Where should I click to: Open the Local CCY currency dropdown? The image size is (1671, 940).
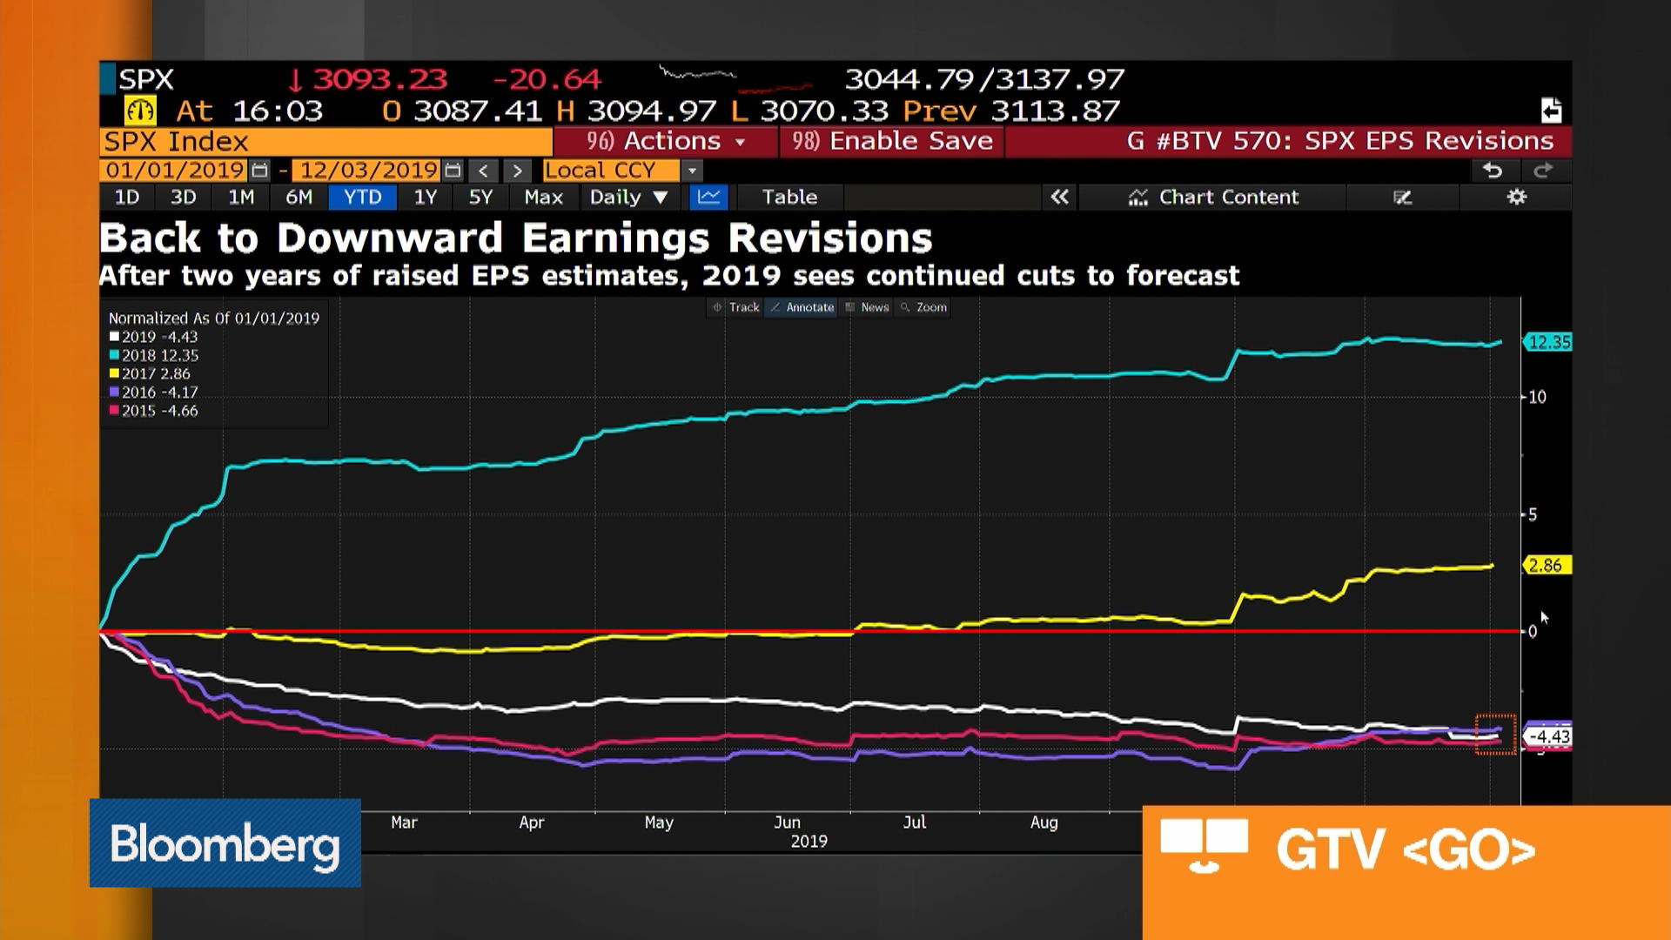point(693,171)
